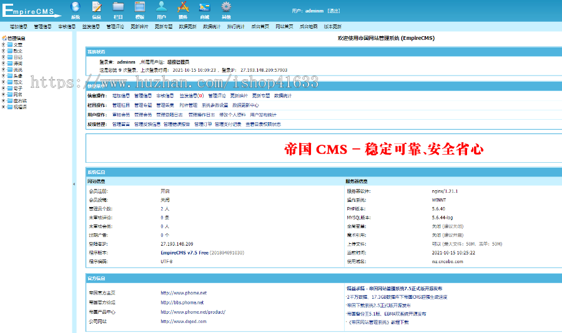
Task: Open 系统参数设置 link
Action: tap(215, 105)
